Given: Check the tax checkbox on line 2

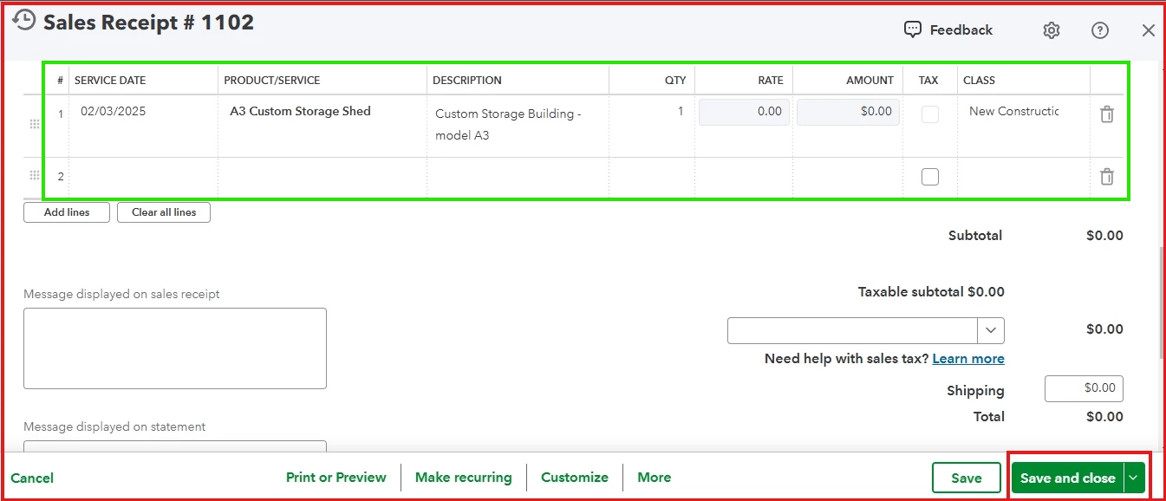Looking at the screenshot, I should coord(930,177).
